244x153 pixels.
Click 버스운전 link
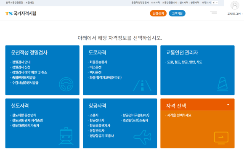pyautogui.click(x=95, y=67)
